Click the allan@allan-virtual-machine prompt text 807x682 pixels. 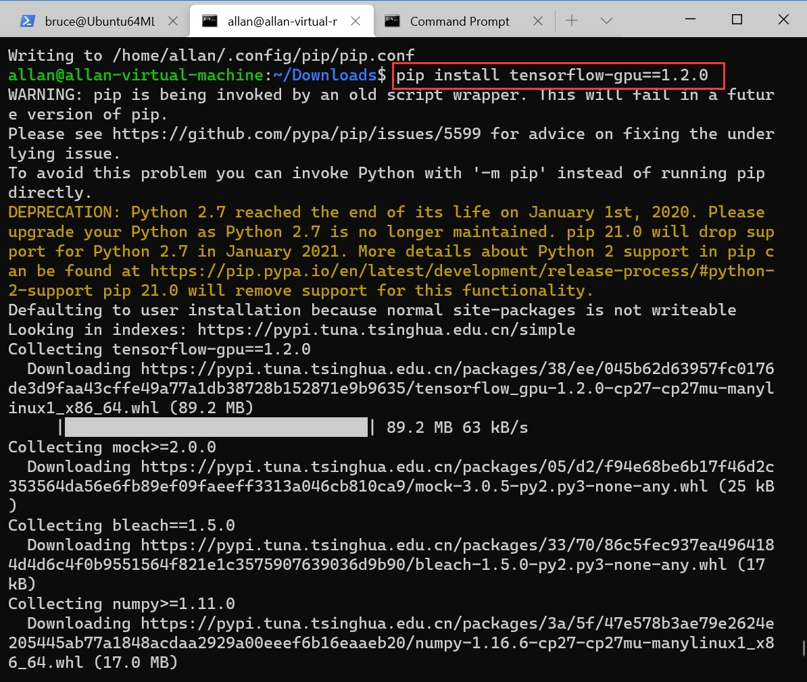click(x=136, y=76)
